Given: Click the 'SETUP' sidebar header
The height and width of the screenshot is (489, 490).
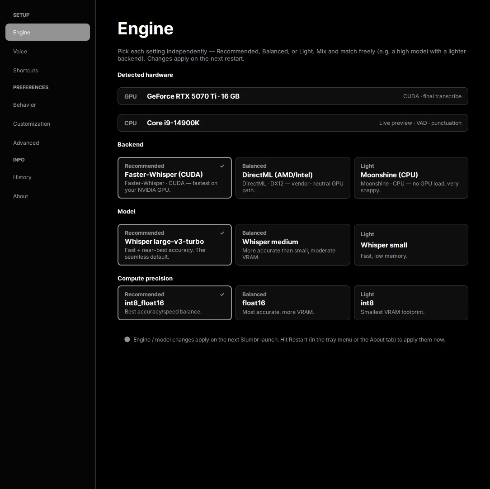Looking at the screenshot, I should pos(21,15).
